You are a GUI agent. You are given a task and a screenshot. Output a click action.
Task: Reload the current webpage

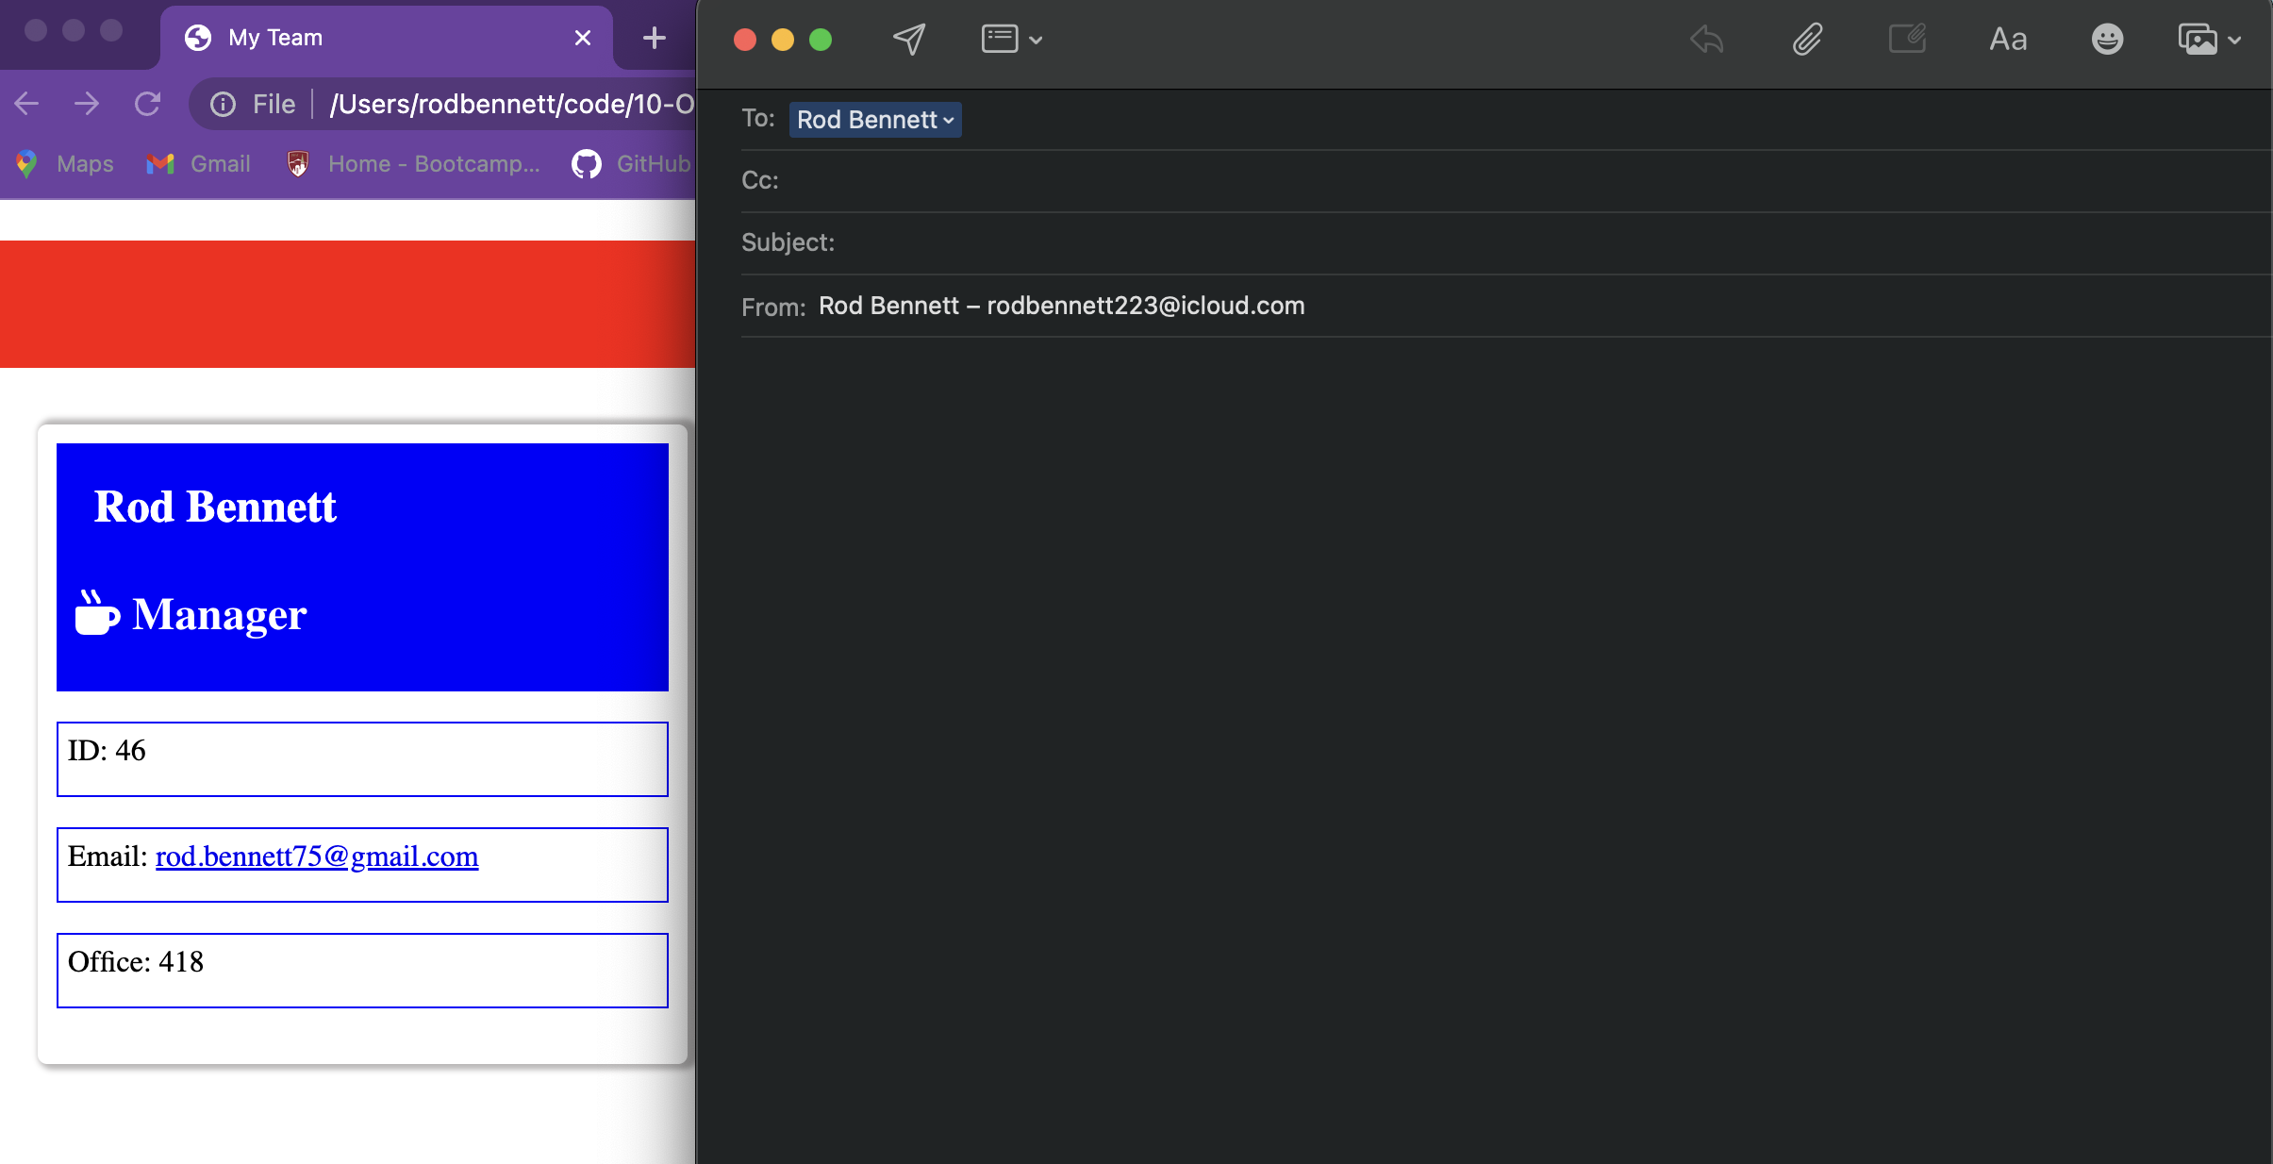[148, 103]
